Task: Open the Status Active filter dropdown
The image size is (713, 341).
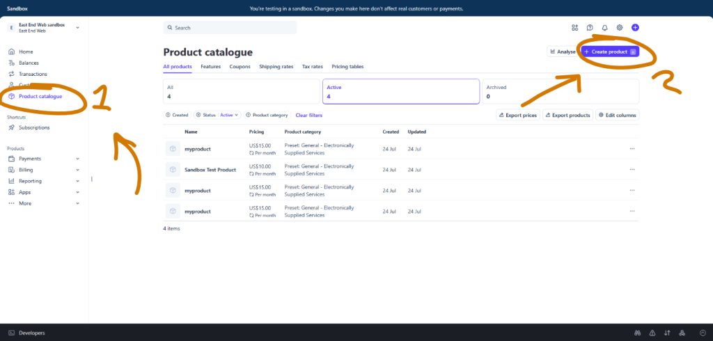Action: [217, 115]
